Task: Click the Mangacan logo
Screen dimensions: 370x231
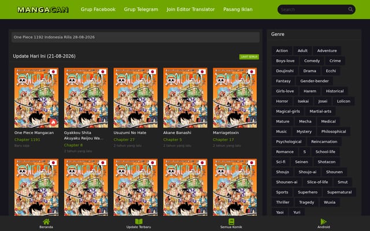Action: 43,10
